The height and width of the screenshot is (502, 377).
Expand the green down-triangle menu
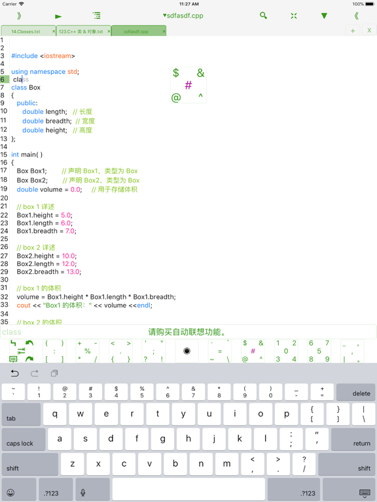tap(324, 16)
